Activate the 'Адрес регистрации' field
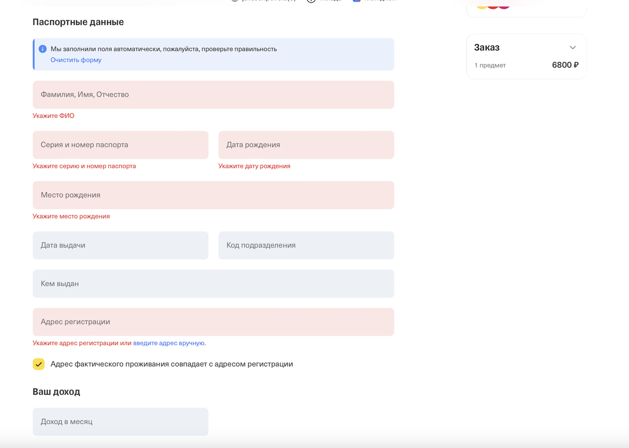Image resolution: width=629 pixels, height=448 pixels. [213, 322]
